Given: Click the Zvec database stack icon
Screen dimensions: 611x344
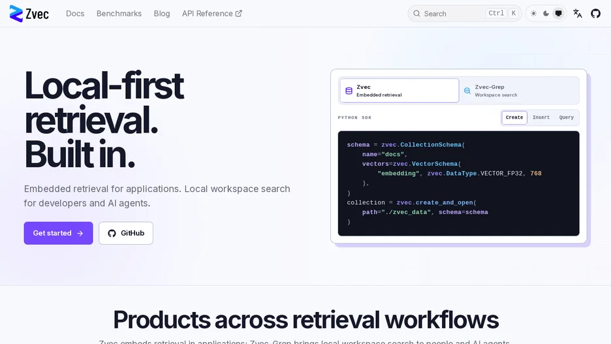Looking at the screenshot, I should 349,91.
